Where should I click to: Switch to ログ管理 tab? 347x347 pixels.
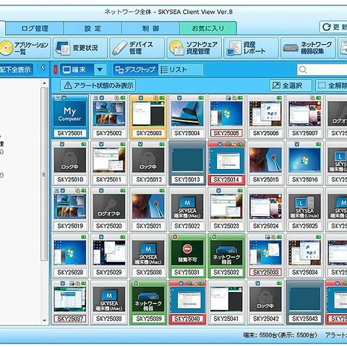coord(35,28)
